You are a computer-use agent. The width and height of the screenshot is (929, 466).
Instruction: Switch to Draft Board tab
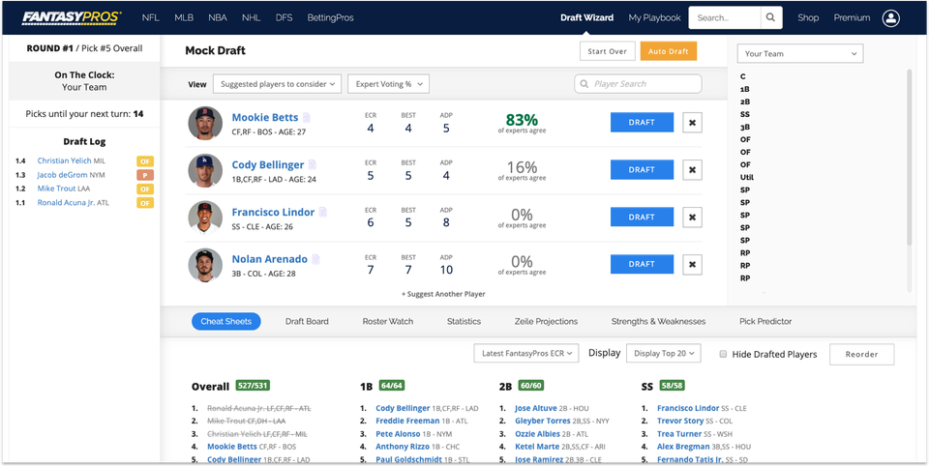click(x=307, y=322)
